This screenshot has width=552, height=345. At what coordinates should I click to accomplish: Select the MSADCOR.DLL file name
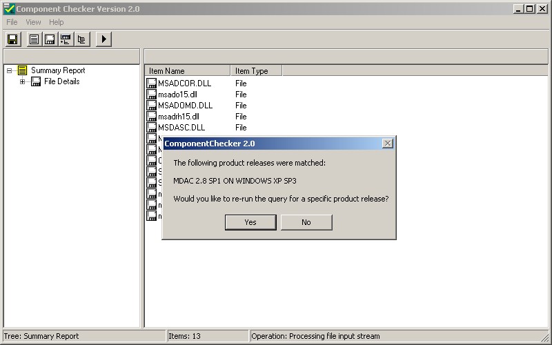click(x=184, y=83)
